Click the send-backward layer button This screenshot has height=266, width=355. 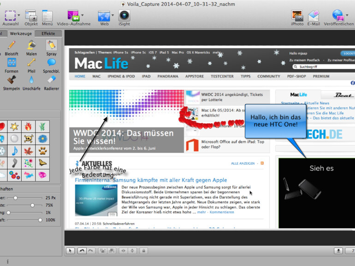click(x=112, y=251)
